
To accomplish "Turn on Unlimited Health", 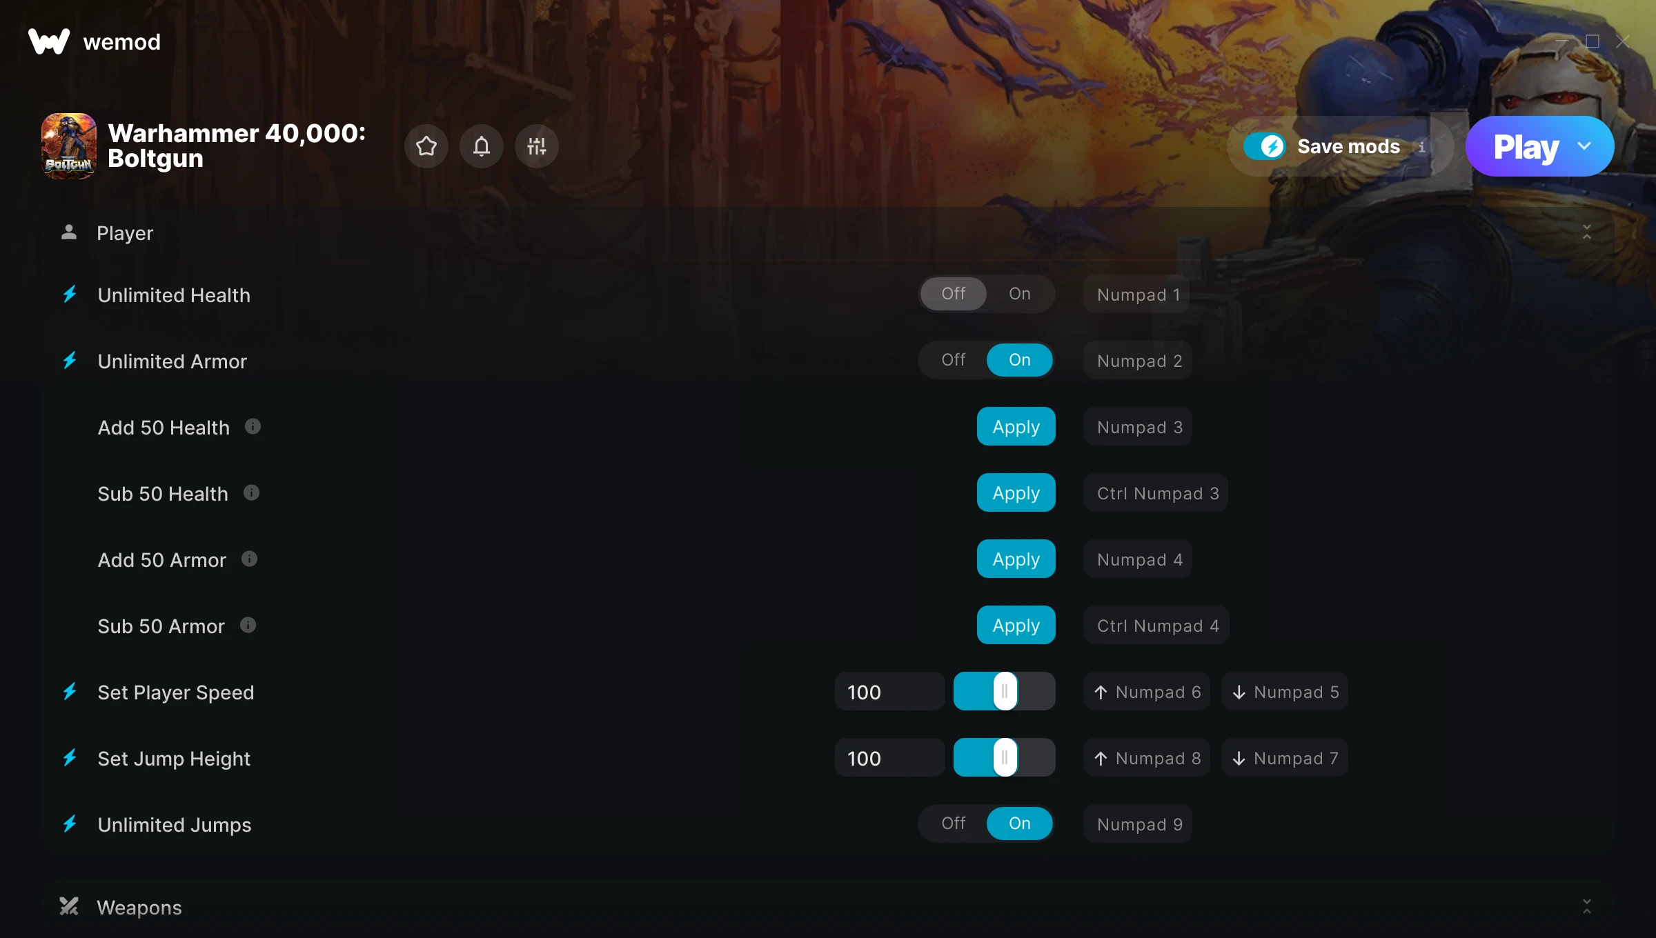I will 1019,294.
